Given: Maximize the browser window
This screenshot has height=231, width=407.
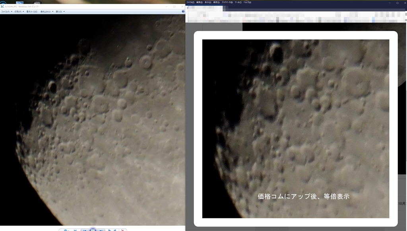Looking at the screenshot, I should 397,3.
